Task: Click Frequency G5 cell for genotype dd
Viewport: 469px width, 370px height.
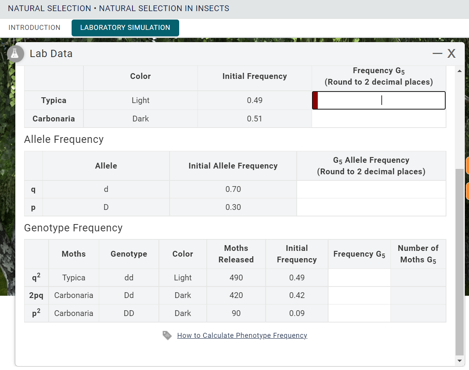Action: [359, 278]
